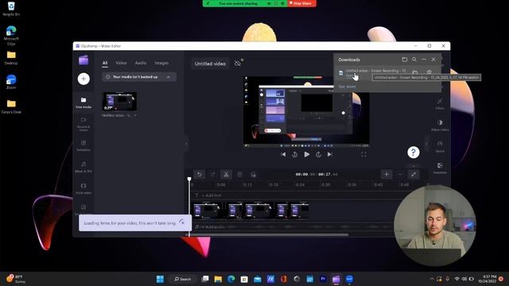509x286 pixels.
Task: Open the Recycle Bin desktop icon
Action: tap(11, 9)
